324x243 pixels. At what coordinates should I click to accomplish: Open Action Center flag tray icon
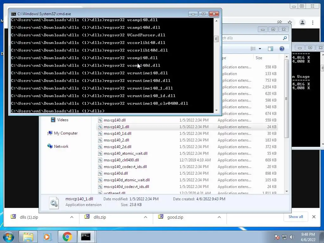tap(277, 237)
